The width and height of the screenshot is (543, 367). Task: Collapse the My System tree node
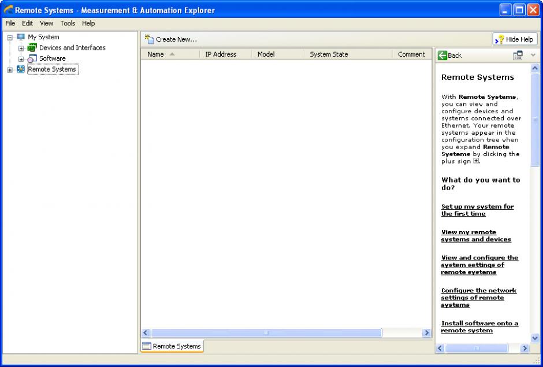(x=10, y=38)
